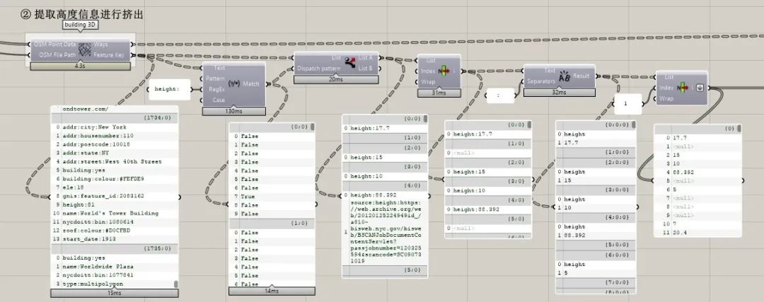Click the List Item icon above 31ms
The width and height of the screenshot is (764, 302).
point(444,71)
